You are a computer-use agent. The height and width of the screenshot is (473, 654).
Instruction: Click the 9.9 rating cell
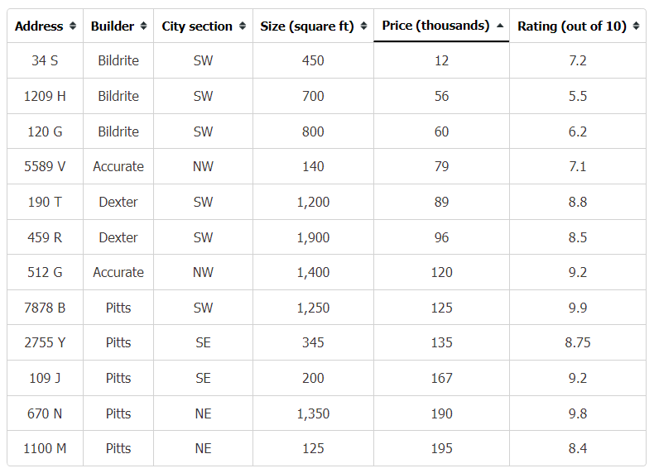[x=578, y=308]
